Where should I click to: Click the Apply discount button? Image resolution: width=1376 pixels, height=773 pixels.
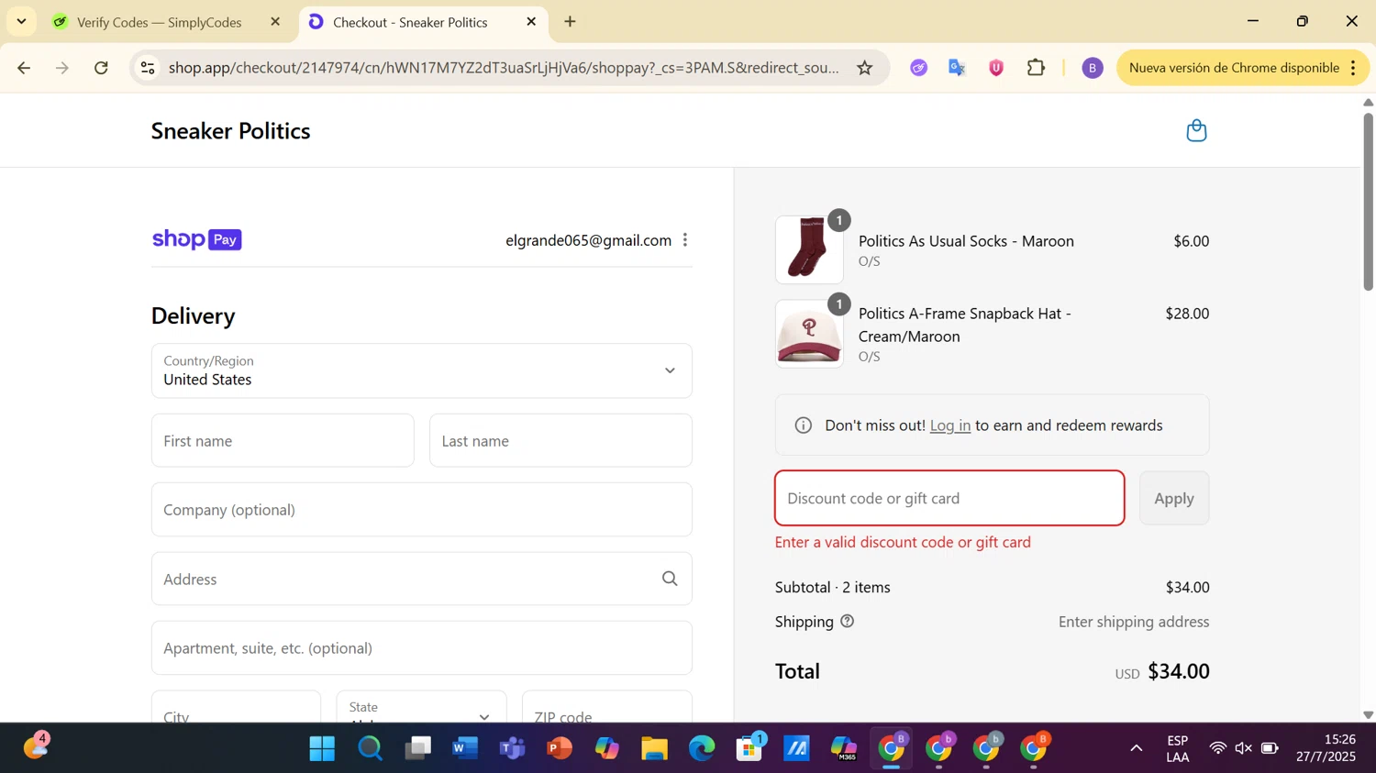(1174, 499)
